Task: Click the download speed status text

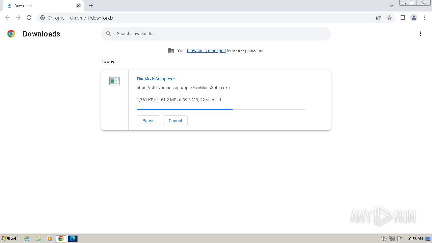Action: [x=180, y=100]
